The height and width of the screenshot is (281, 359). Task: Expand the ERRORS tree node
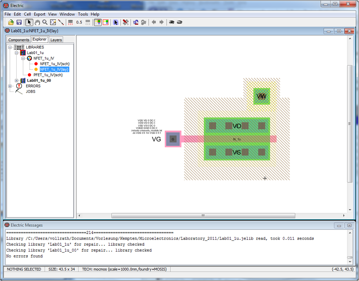(x=10, y=86)
